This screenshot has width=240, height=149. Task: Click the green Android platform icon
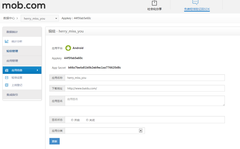tap(68, 48)
